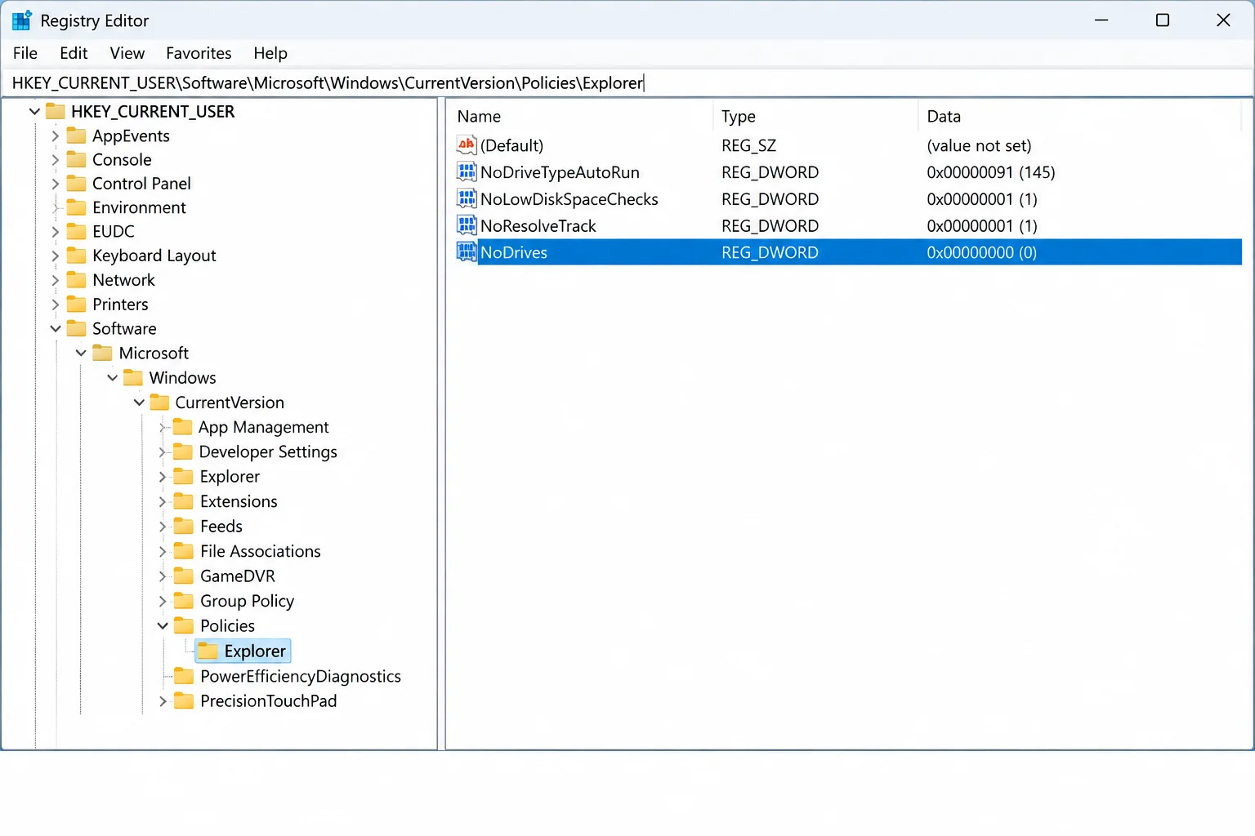The width and height of the screenshot is (1255, 836).
Task: Click the Data column header
Action: pos(1080,117)
